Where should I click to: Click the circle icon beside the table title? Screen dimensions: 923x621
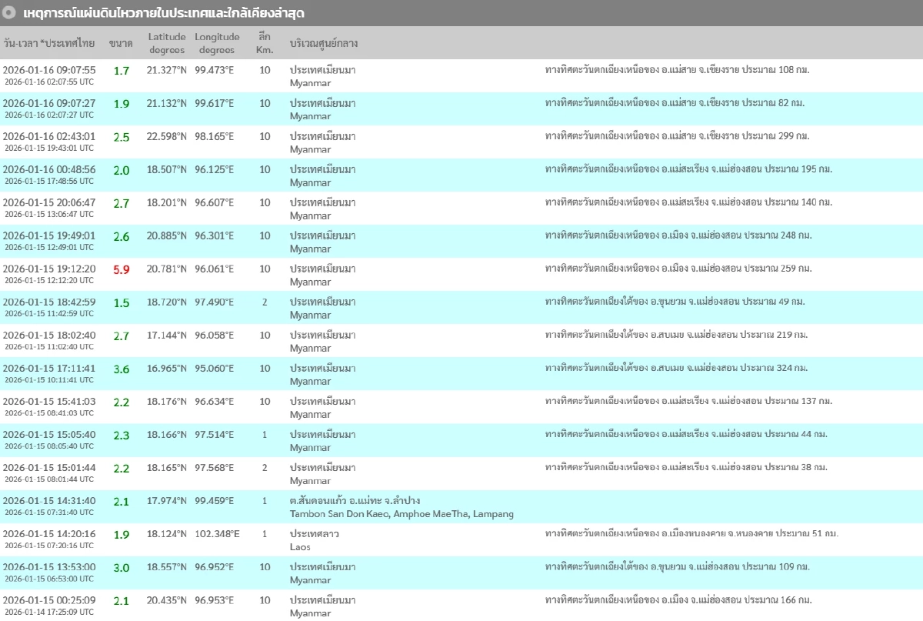tap(9, 13)
